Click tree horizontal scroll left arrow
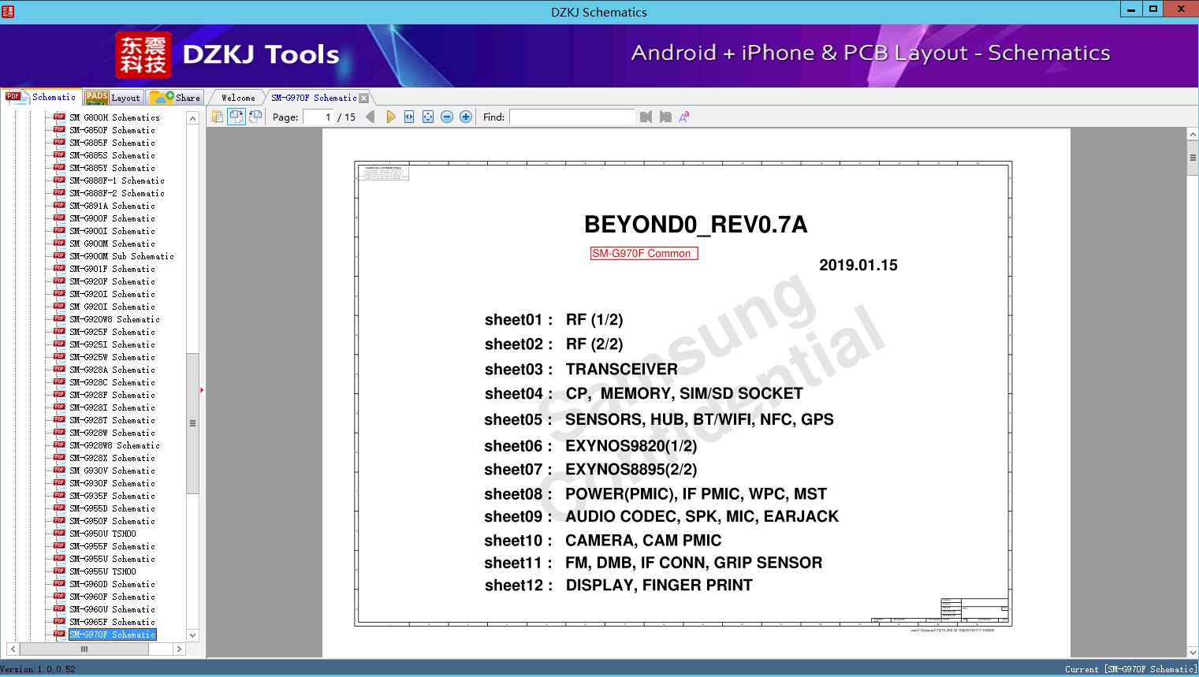This screenshot has width=1199, height=677. [12, 649]
